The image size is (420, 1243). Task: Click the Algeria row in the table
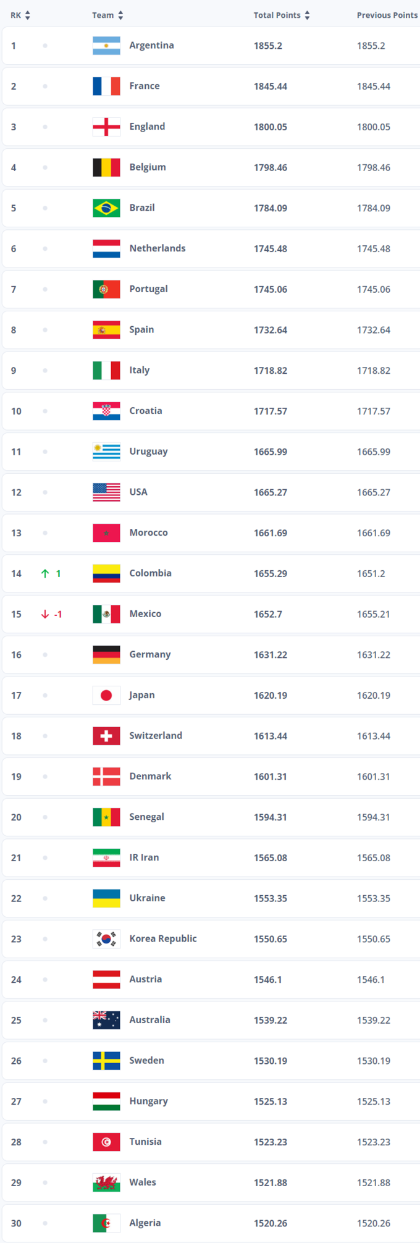[x=210, y=1223]
